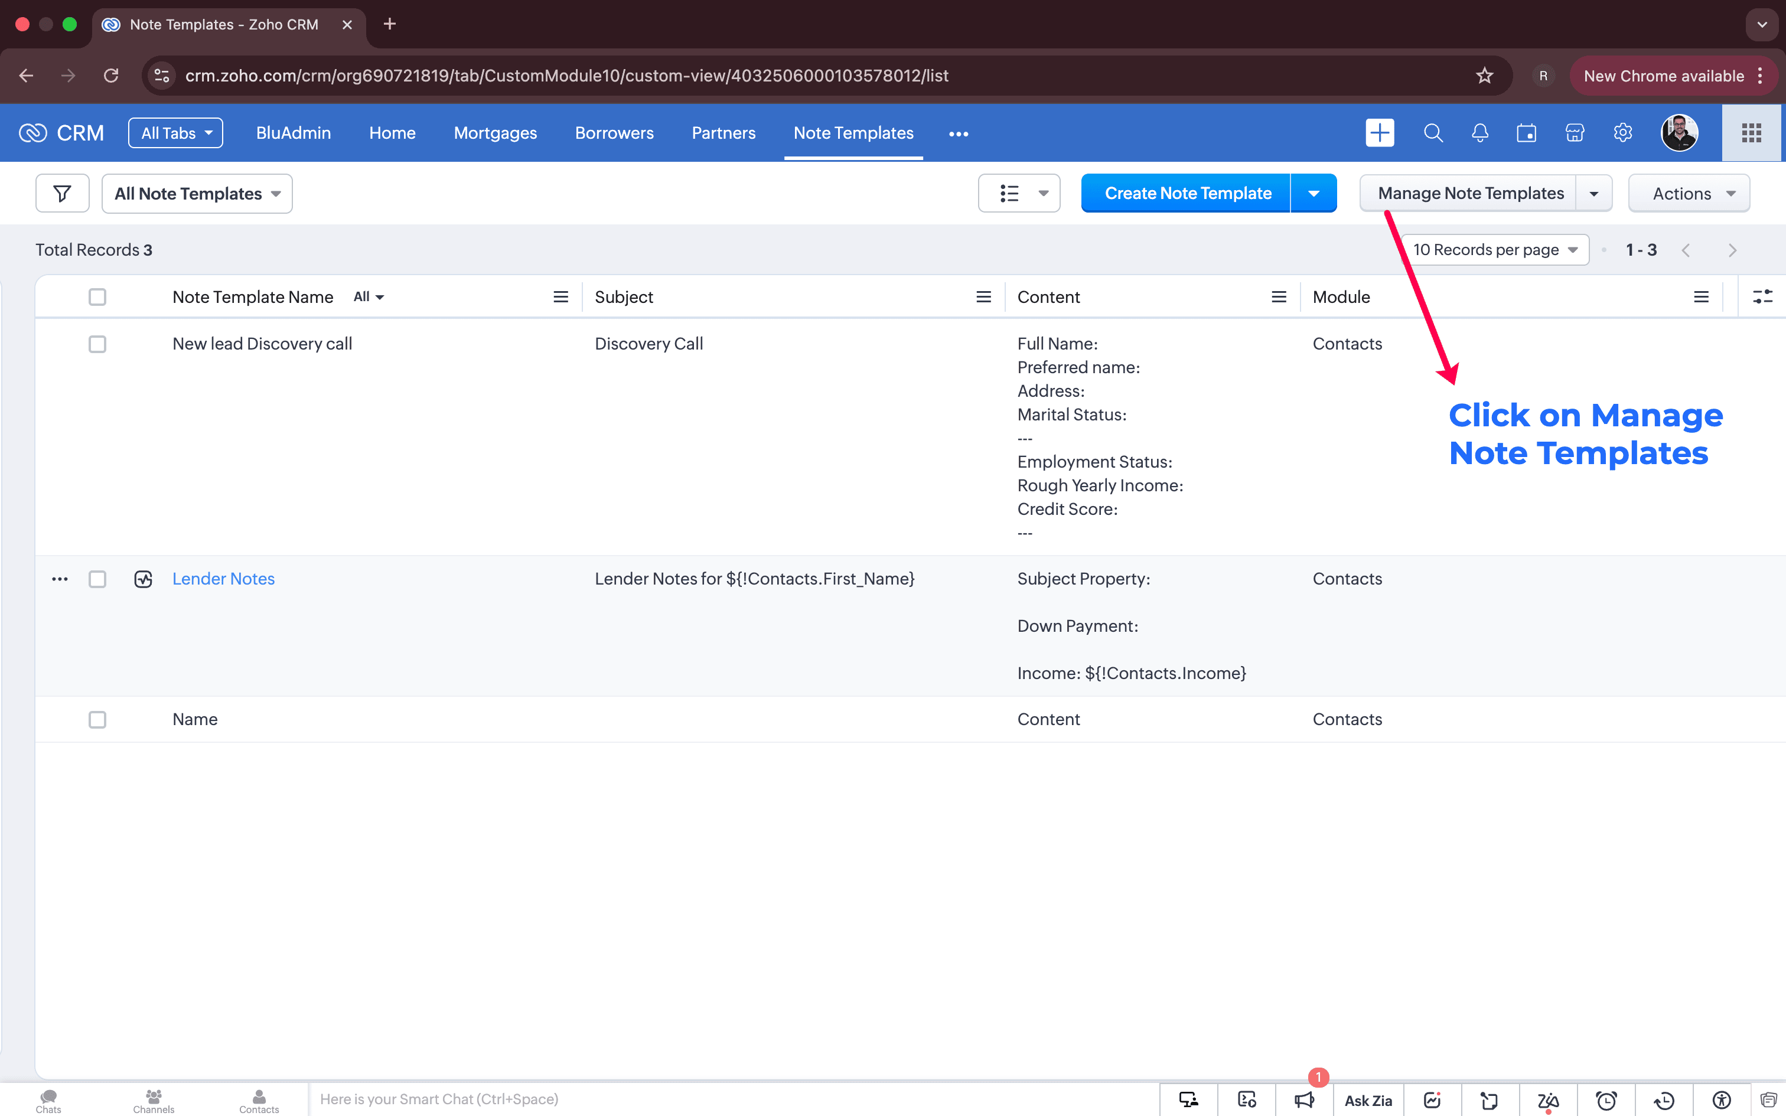The height and width of the screenshot is (1116, 1786).
Task: Click the screen share icon in bottom bar
Action: [x=1188, y=1099]
